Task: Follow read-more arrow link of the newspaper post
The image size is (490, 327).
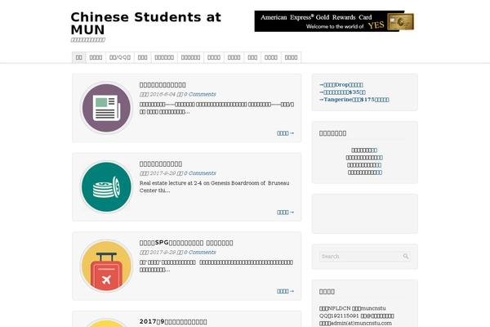Action: click(285, 133)
